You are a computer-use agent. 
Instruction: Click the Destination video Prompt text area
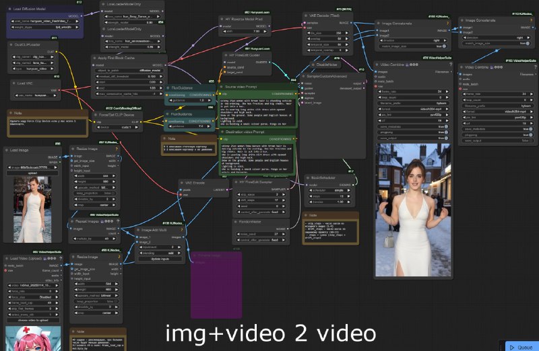coord(258,159)
